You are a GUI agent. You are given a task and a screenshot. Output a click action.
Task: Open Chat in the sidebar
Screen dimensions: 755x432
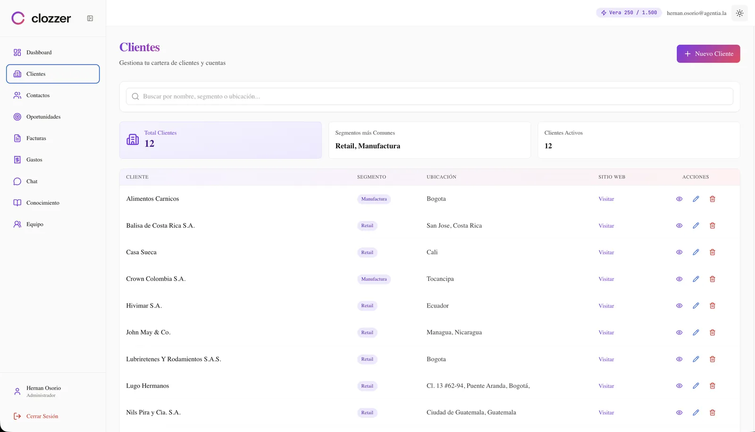click(x=53, y=181)
